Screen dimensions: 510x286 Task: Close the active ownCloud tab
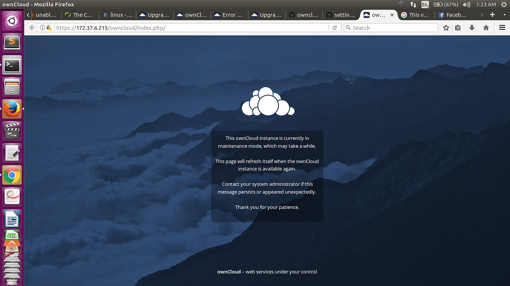tap(392, 14)
